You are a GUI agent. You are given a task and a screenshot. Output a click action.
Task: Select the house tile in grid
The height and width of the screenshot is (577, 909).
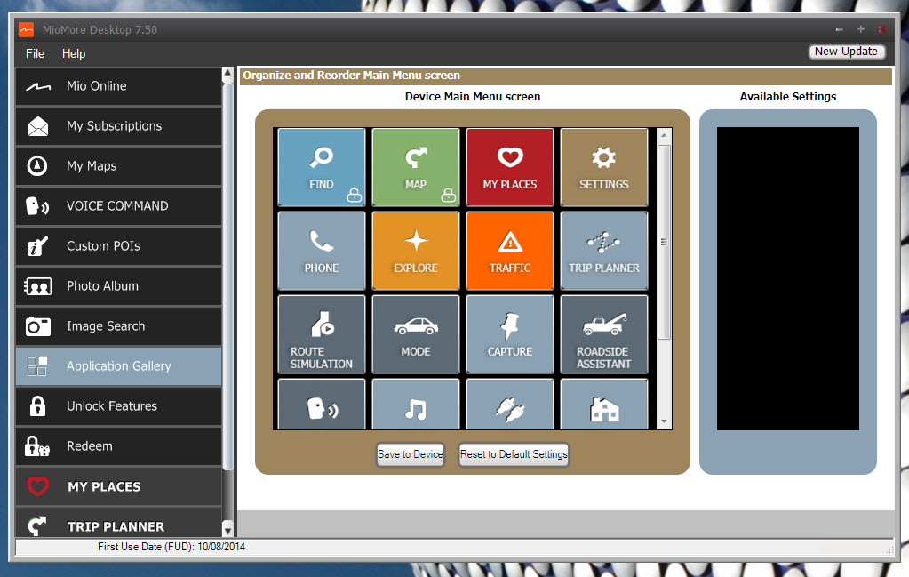click(x=604, y=405)
